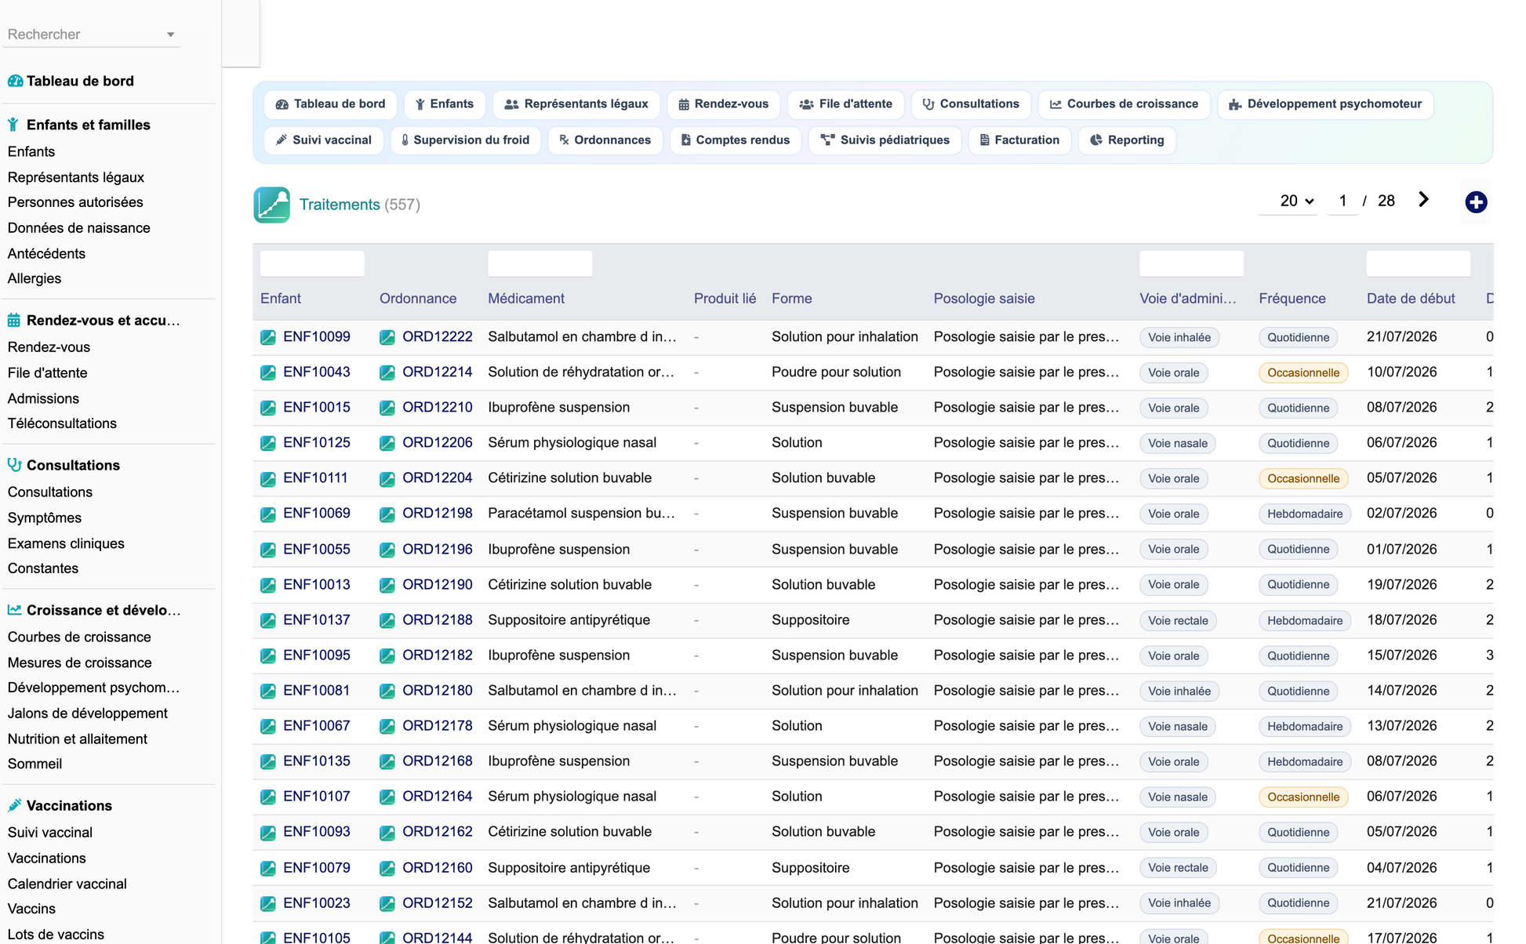The image size is (1526, 944).
Task: Go to next page arrow
Action: [x=1423, y=200]
